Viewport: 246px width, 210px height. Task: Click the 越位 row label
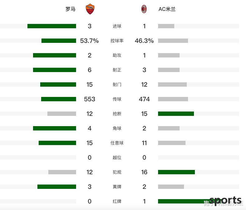(x=117, y=157)
